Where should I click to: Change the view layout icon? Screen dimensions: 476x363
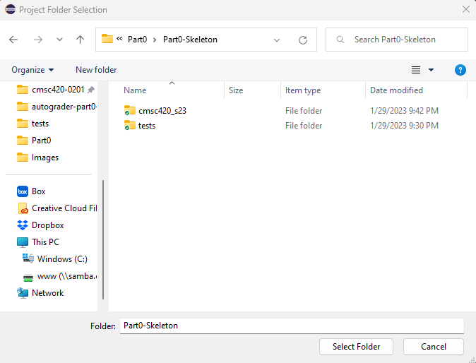[x=416, y=70]
